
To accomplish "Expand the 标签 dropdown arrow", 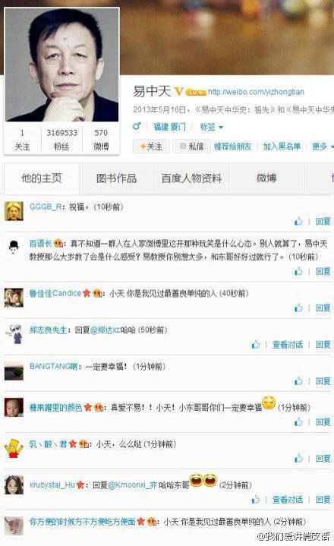I will 221,128.
